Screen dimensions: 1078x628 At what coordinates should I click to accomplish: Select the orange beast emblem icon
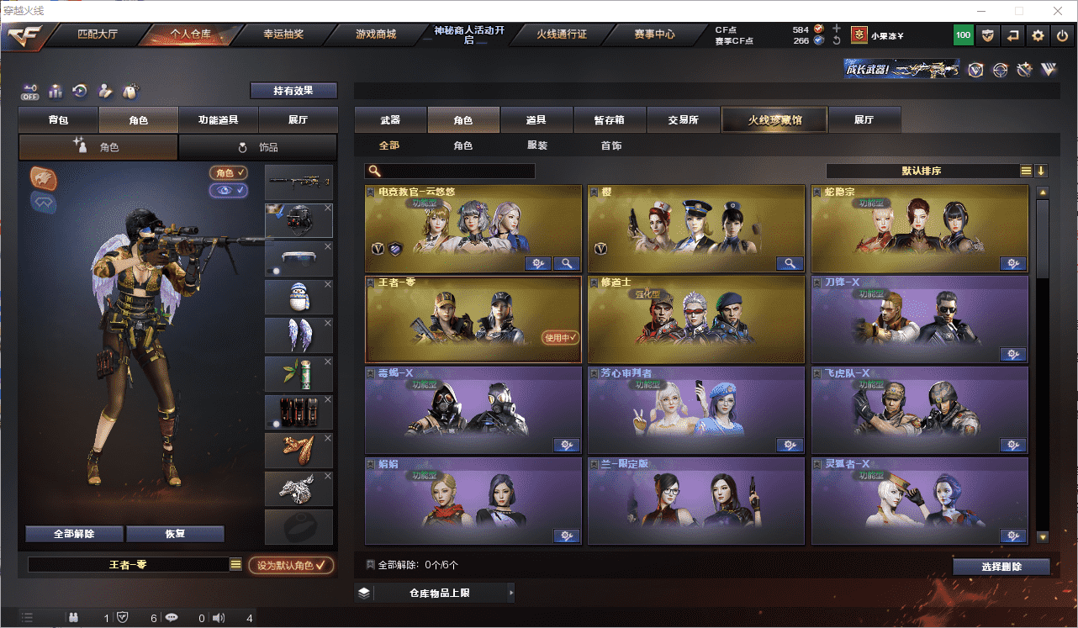(44, 178)
